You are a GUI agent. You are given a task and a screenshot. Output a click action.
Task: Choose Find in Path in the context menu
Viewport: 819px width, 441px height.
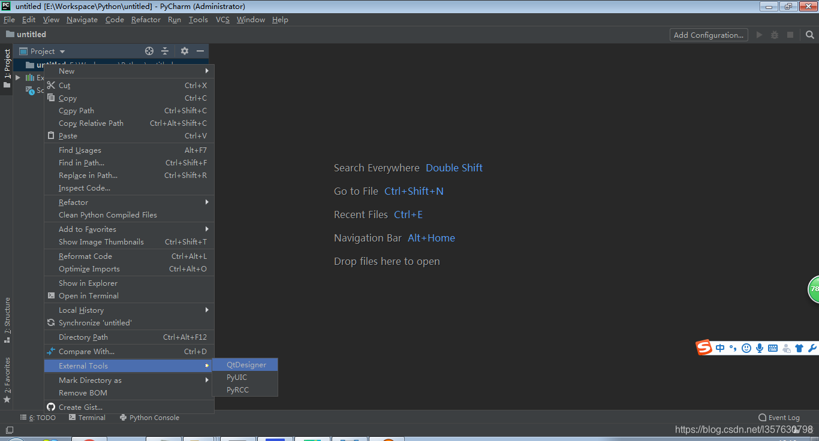[129, 162]
